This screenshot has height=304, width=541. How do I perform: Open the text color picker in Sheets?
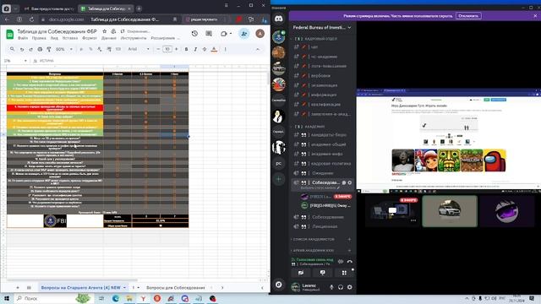[x=214, y=49]
